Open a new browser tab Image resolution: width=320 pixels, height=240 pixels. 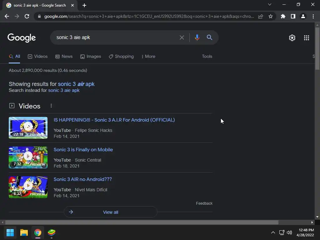tap(84, 5)
